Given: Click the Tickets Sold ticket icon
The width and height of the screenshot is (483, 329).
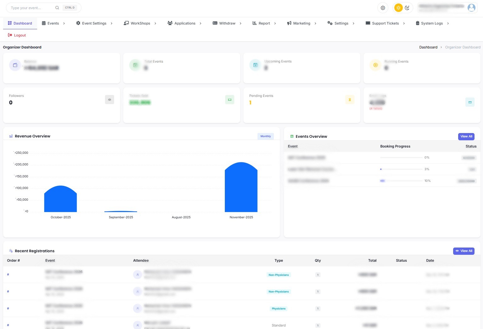Looking at the screenshot, I should coord(230,100).
